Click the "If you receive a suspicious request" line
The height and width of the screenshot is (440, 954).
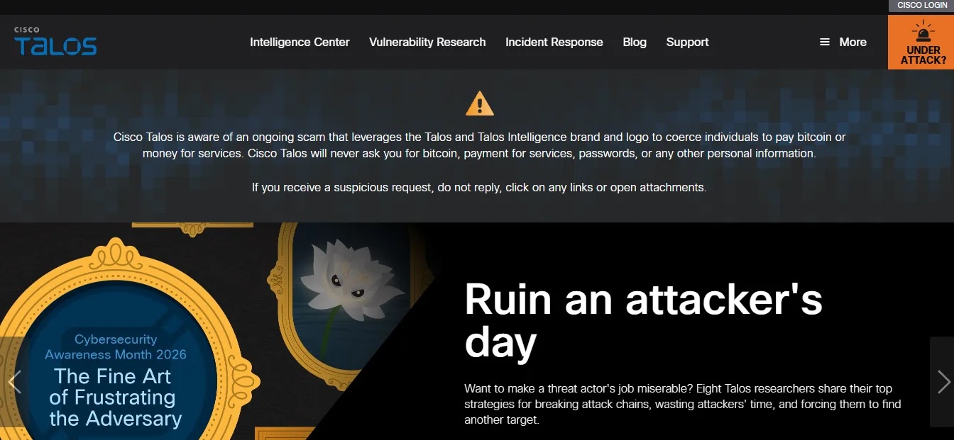(479, 188)
